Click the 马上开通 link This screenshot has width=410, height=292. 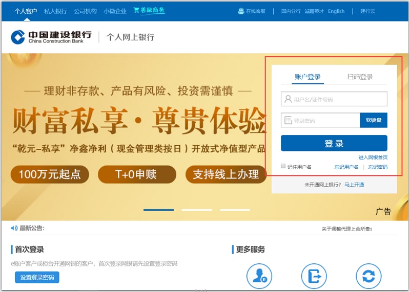354,185
